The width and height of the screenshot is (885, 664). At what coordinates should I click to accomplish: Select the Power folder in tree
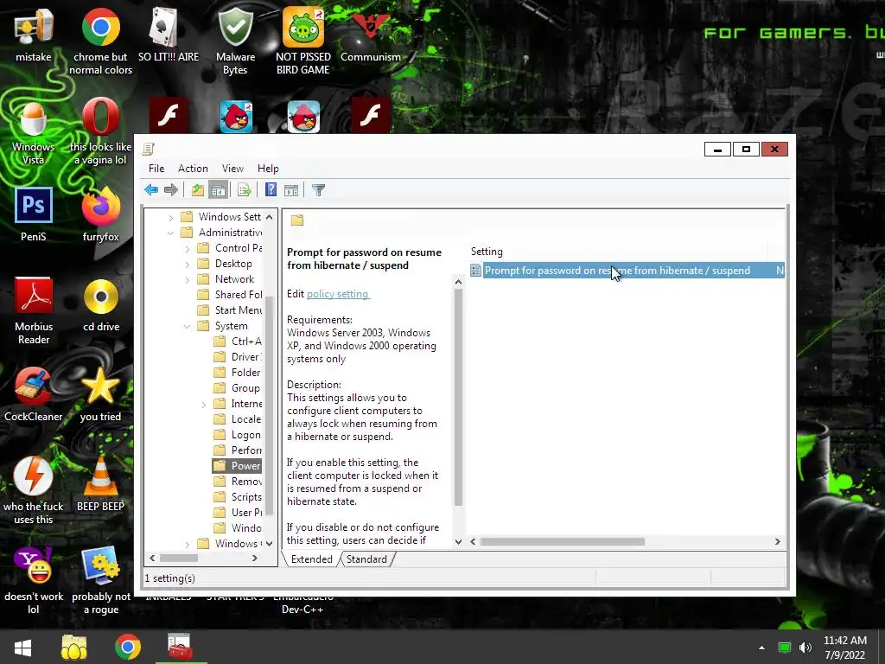click(x=237, y=466)
